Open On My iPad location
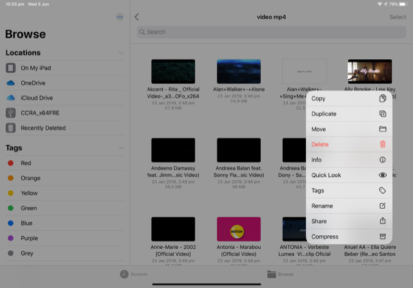 tap(65, 68)
